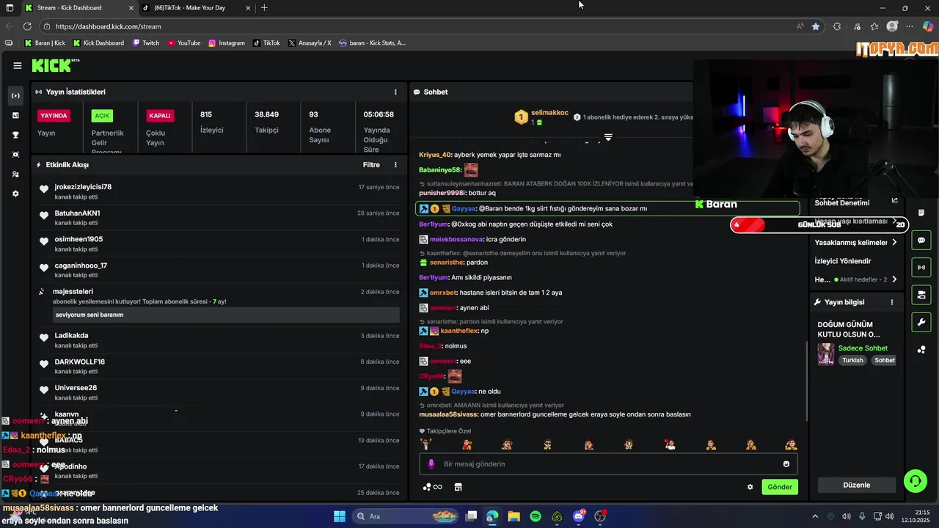Click the Turkish language tag

pyautogui.click(x=852, y=361)
